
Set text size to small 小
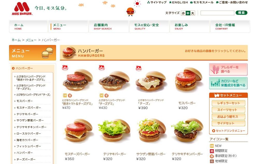coord(183,13)
